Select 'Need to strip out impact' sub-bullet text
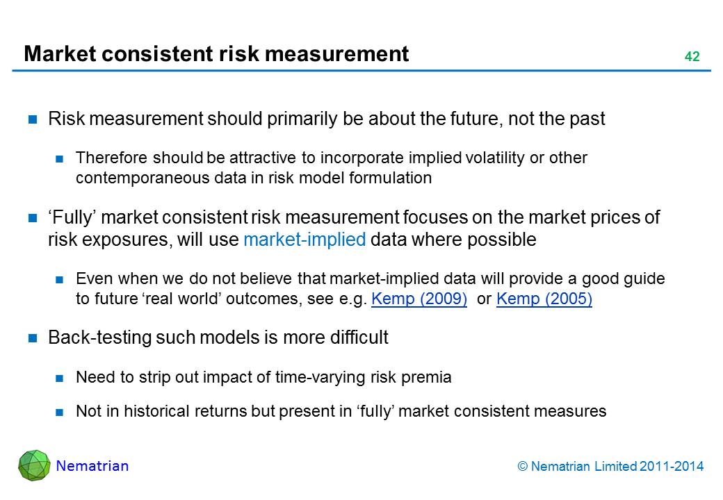Screen dimensions: 723x500 click(263, 377)
